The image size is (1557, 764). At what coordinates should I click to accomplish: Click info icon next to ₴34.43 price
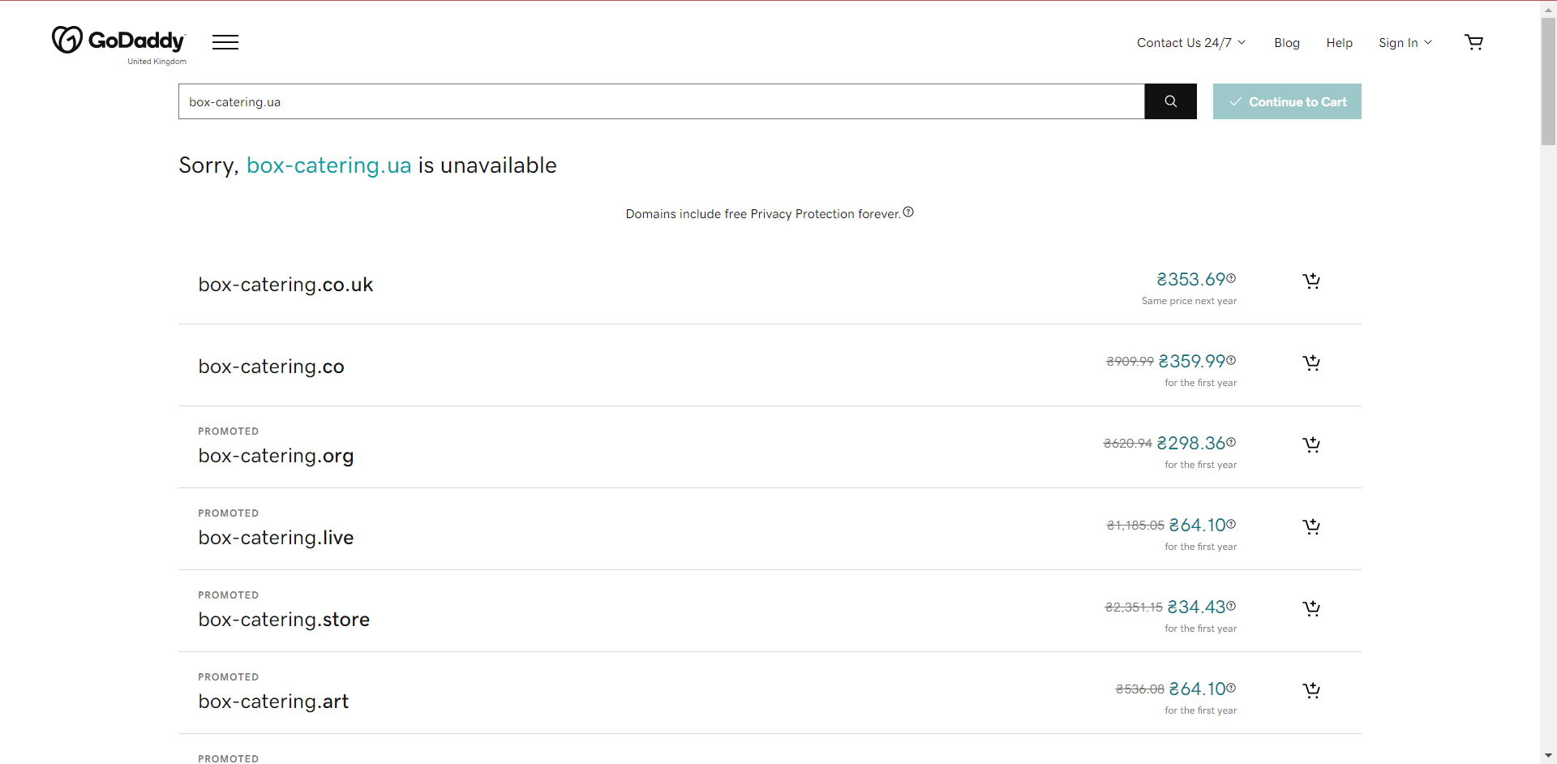(1231, 606)
